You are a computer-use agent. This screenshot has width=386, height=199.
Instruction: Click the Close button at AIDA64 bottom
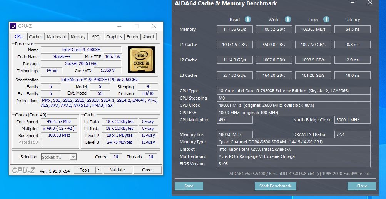click(362, 186)
